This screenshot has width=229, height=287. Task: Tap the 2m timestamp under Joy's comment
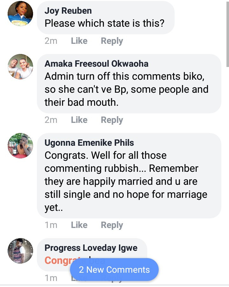pyautogui.click(x=51, y=41)
